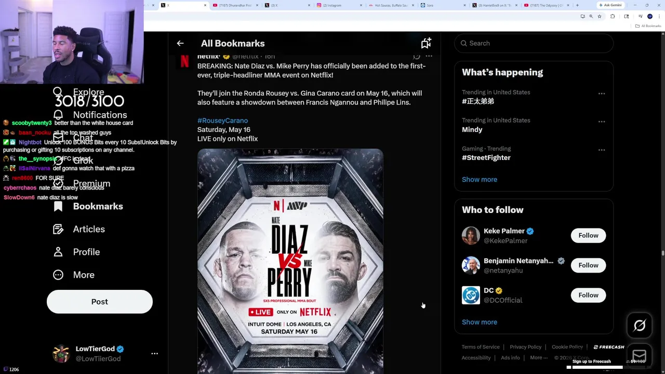
Task: Follow Keke Palmer
Action: (x=588, y=235)
